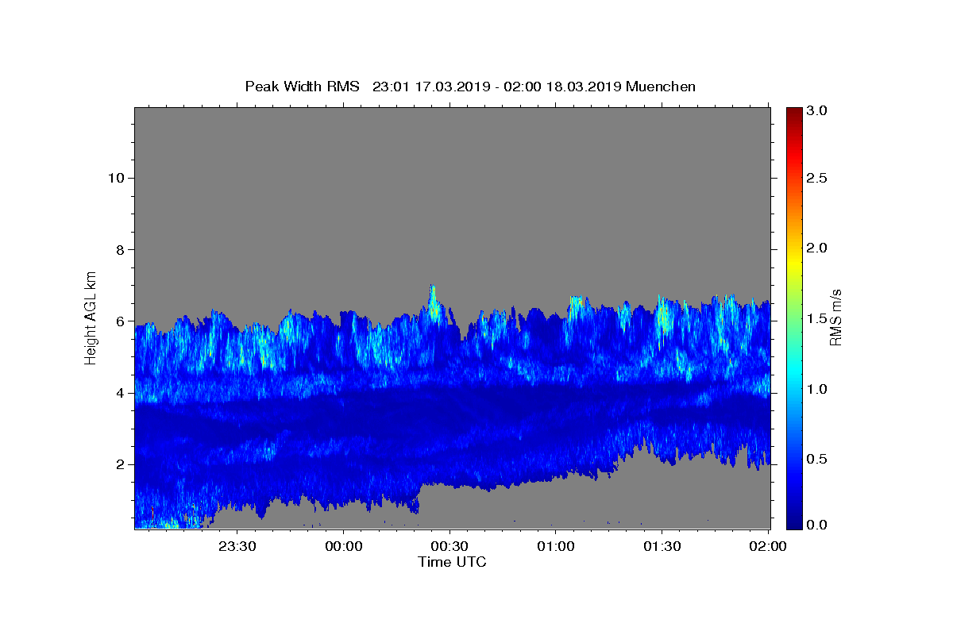Click the height tick label 6
The image size is (953, 635).
pos(118,321)
